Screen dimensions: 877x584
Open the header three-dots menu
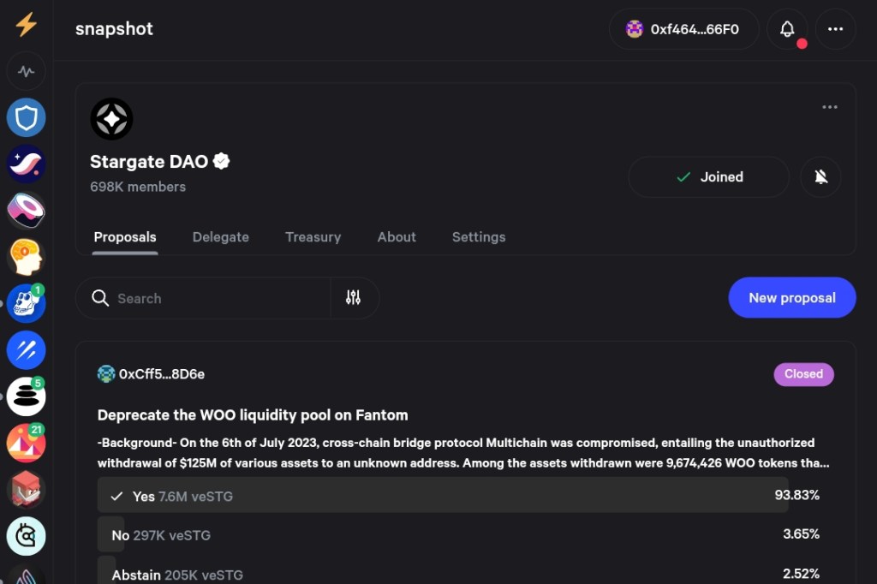[x=835, y=29]
